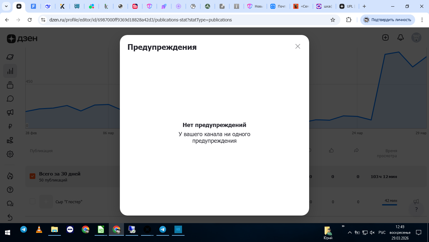Screen dimensions: 429x242
Task: Switch to the "UPL" browser tab
Action: [x=347, y=6]
